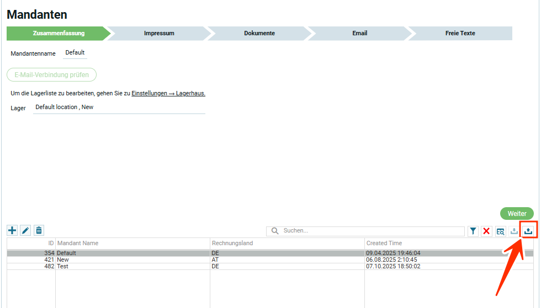The height and width of the screenshot is (308, 541).
Task: Click the Mandantenname field showing Default
Action: 75,53
